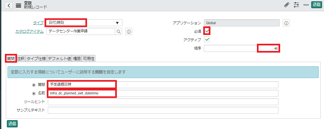Open the more options ellipsis icon
The height and width of the screenshot is (129, 324).
[306, 5]
